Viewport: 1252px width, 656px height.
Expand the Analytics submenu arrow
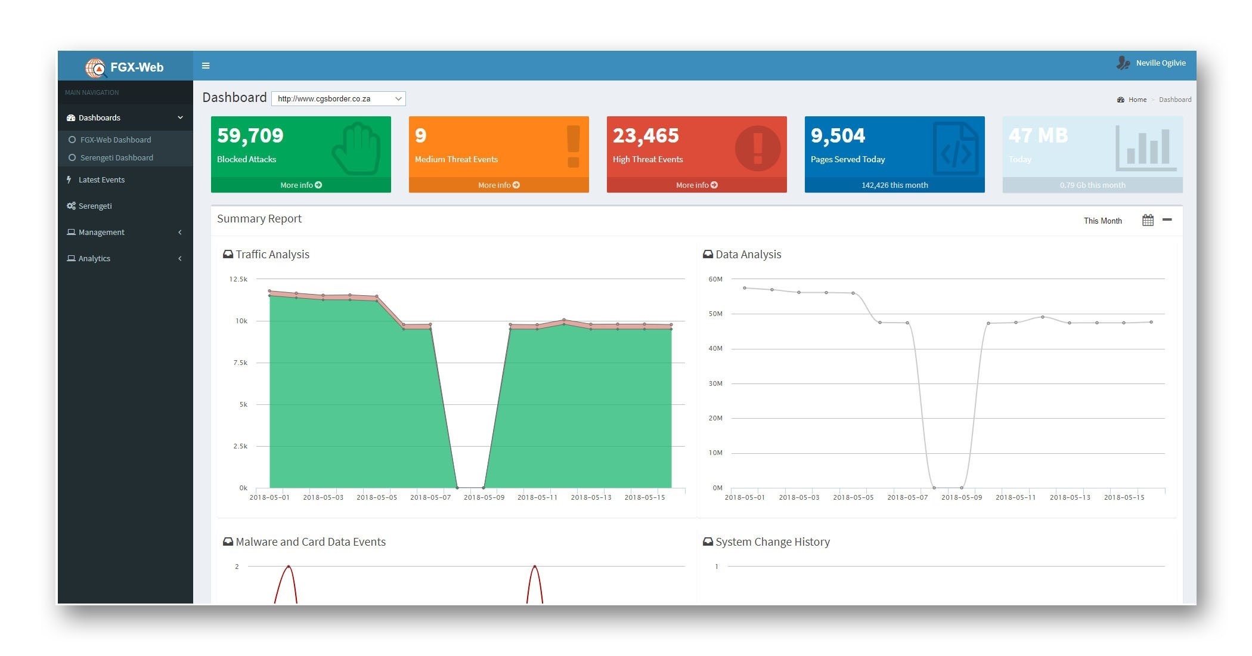180,258
